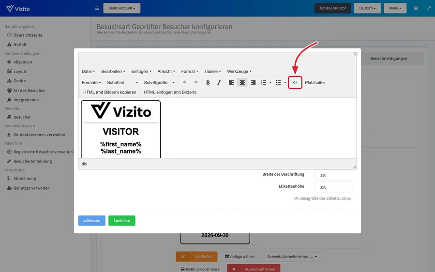Toggle fullscreen expand icon in header
The image size is (435, 272).
point(428,8)
